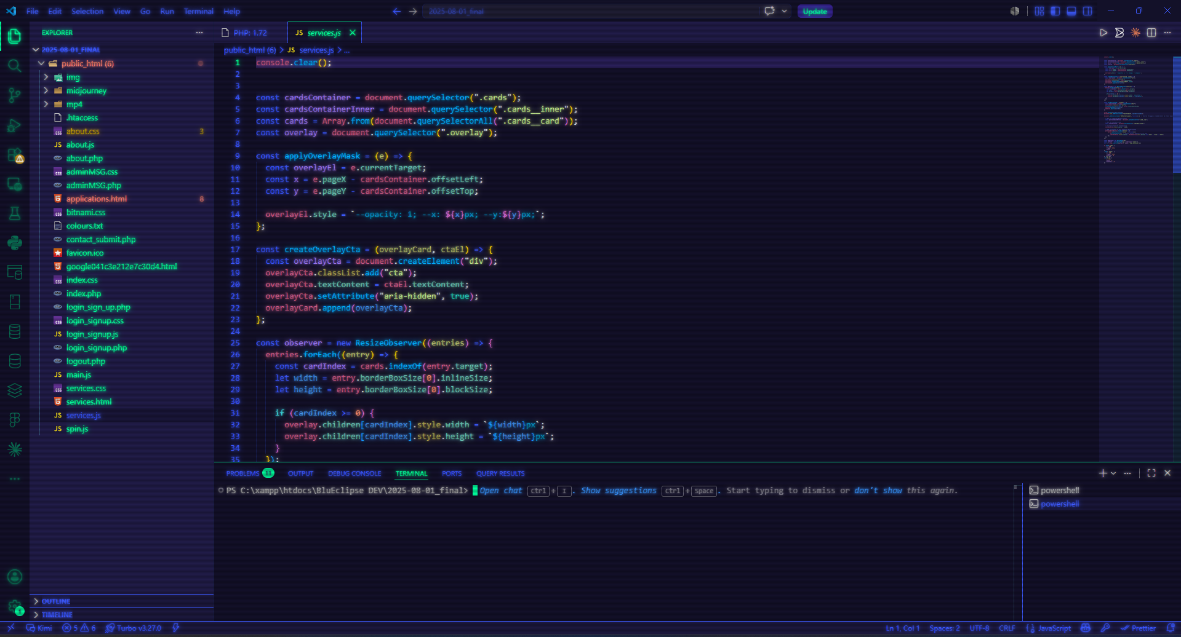Click the Turbo v3.27.0 status item
Image resolution: width=1181 pixels, height=637 pixels.
point(134,628)
